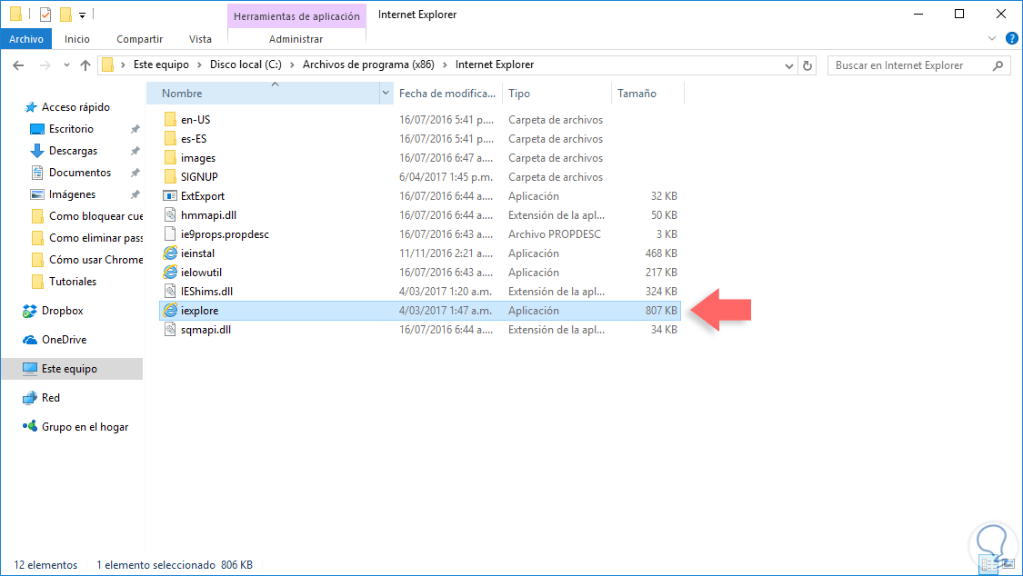Sort by Tamaño column header

click(x=647, y=94)
